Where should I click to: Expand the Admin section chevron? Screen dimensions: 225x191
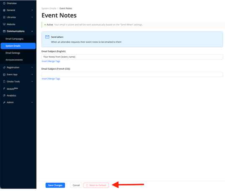point(32,102)
